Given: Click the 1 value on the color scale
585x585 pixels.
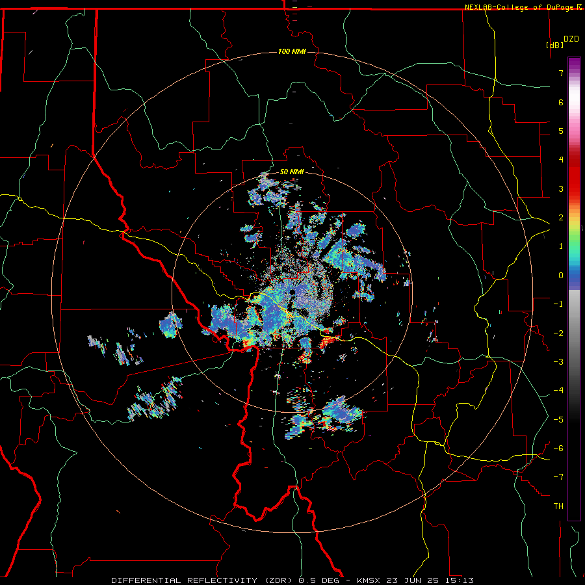Looking at the screenshot, I should [561, 246].
